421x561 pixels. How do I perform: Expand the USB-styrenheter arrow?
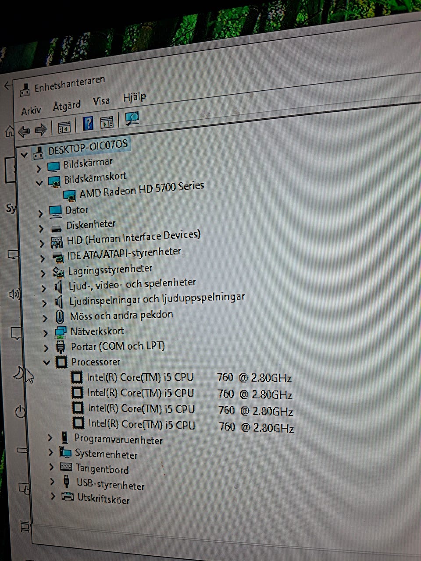coord(53,482)
